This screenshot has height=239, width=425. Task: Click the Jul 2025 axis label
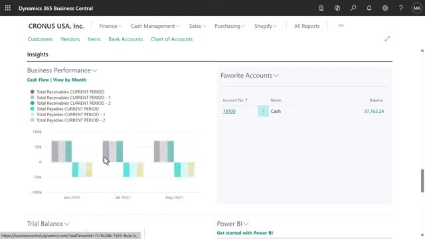click(x=123, y=198)
